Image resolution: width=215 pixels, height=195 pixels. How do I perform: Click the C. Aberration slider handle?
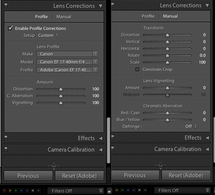(x=61, y=96)
